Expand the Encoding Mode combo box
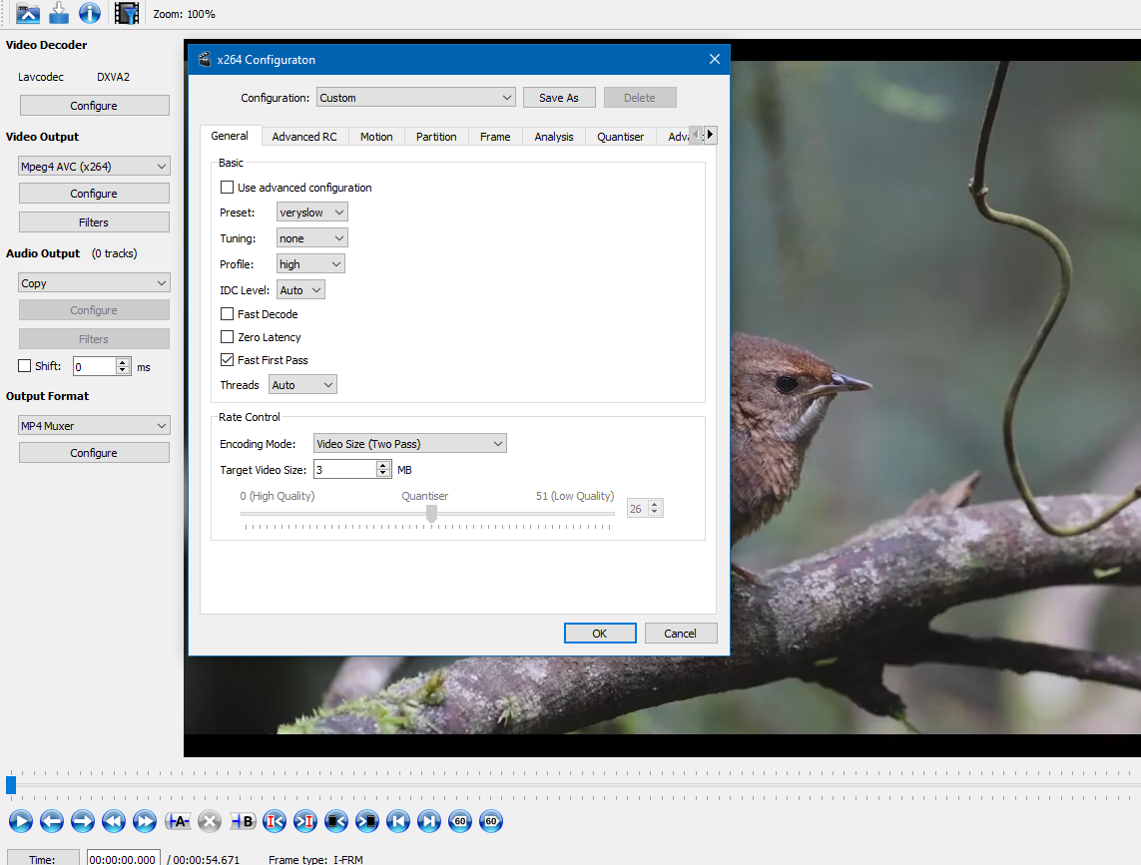The image size is (1141, 865). pos(409,443)
